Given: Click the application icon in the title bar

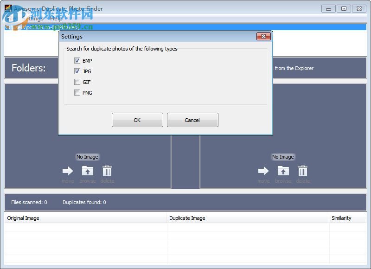Looking at the screenshot, I should (x=7, y=8).
